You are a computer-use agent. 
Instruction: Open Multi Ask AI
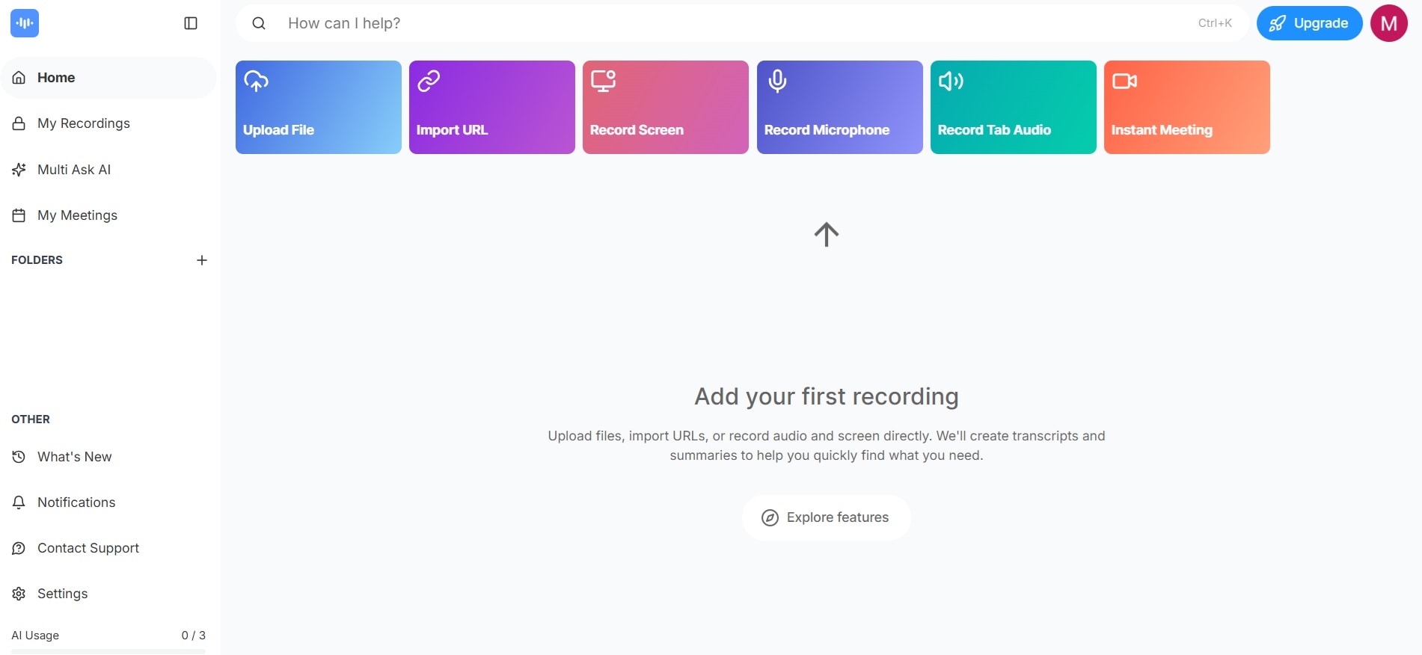click(x=108, y=170)
